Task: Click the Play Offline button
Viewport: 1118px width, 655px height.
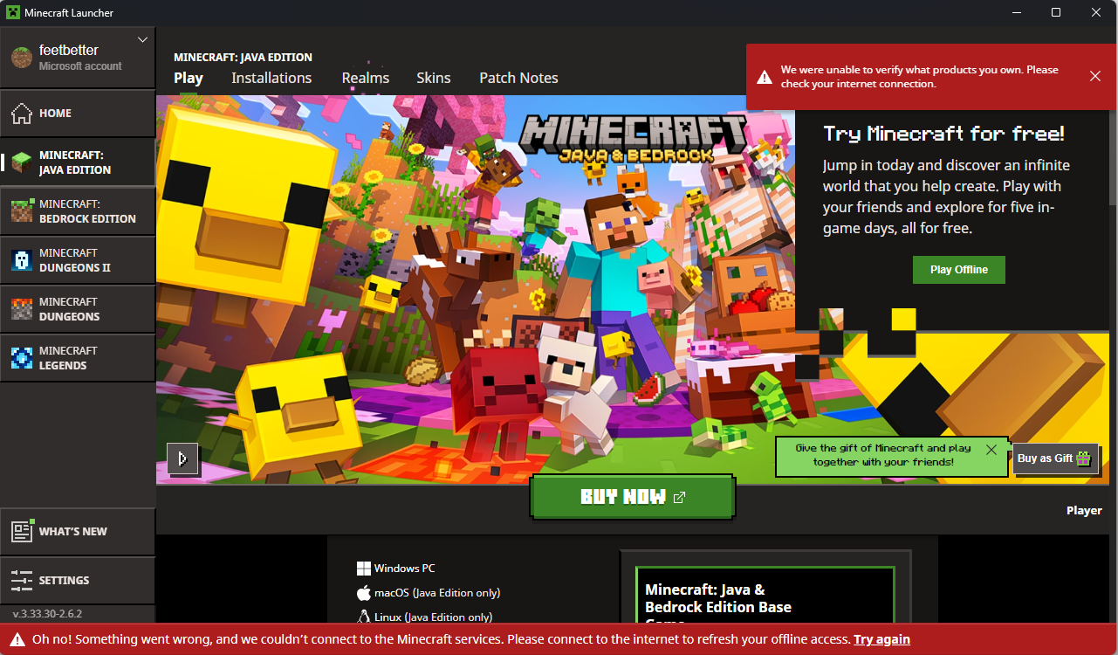Action: tap(959, 270)
